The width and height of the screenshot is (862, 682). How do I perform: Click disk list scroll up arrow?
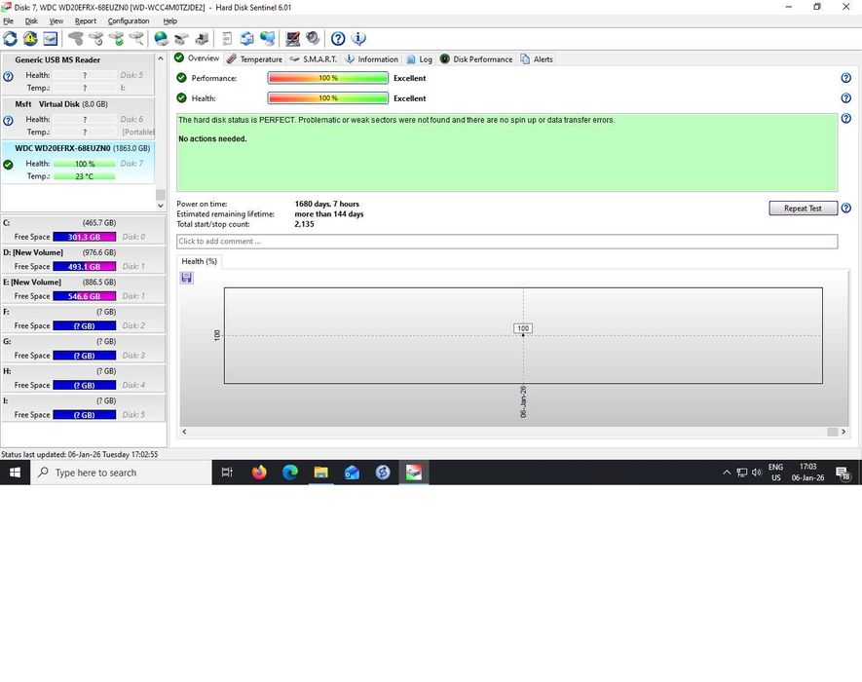[161, 58]
